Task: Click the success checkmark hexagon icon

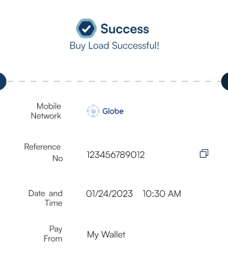Action: tap(86, 28)
